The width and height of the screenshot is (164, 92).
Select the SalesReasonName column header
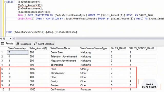(x=64, y=48)
